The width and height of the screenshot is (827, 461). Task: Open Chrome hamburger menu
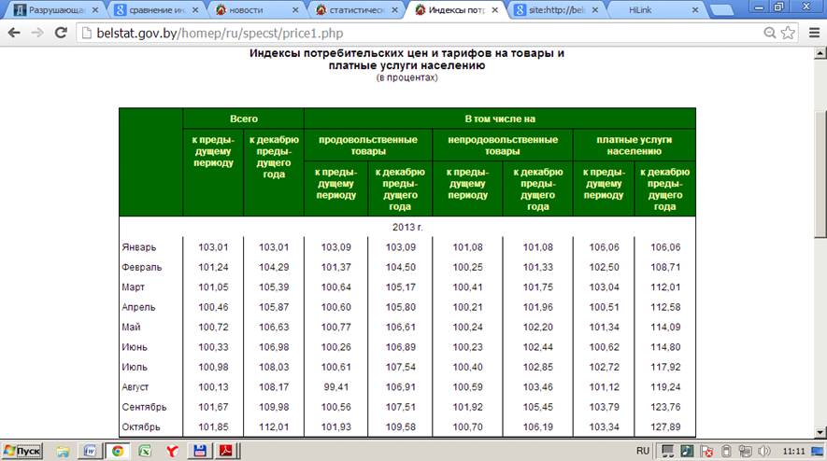[x=810, y=33]
